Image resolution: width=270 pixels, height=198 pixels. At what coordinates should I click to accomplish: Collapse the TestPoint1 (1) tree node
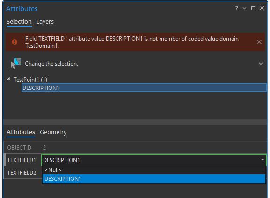click(x=8, y=79)
